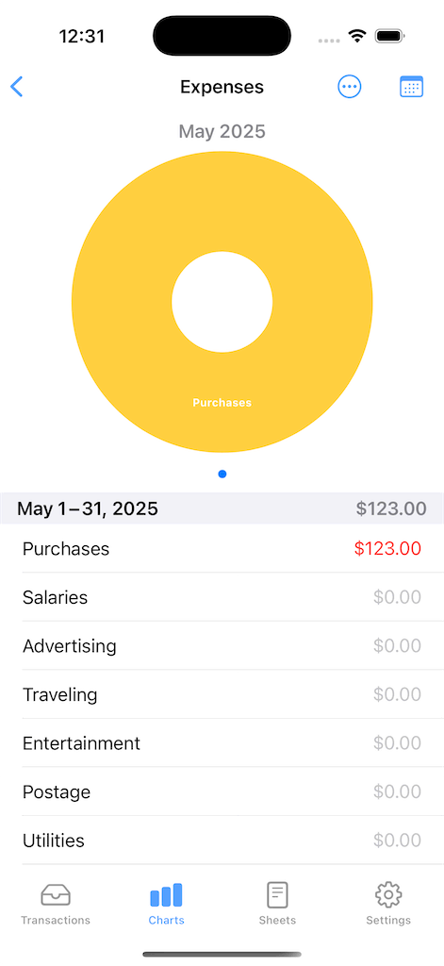Open the Sheets document icon

[277, 894]
